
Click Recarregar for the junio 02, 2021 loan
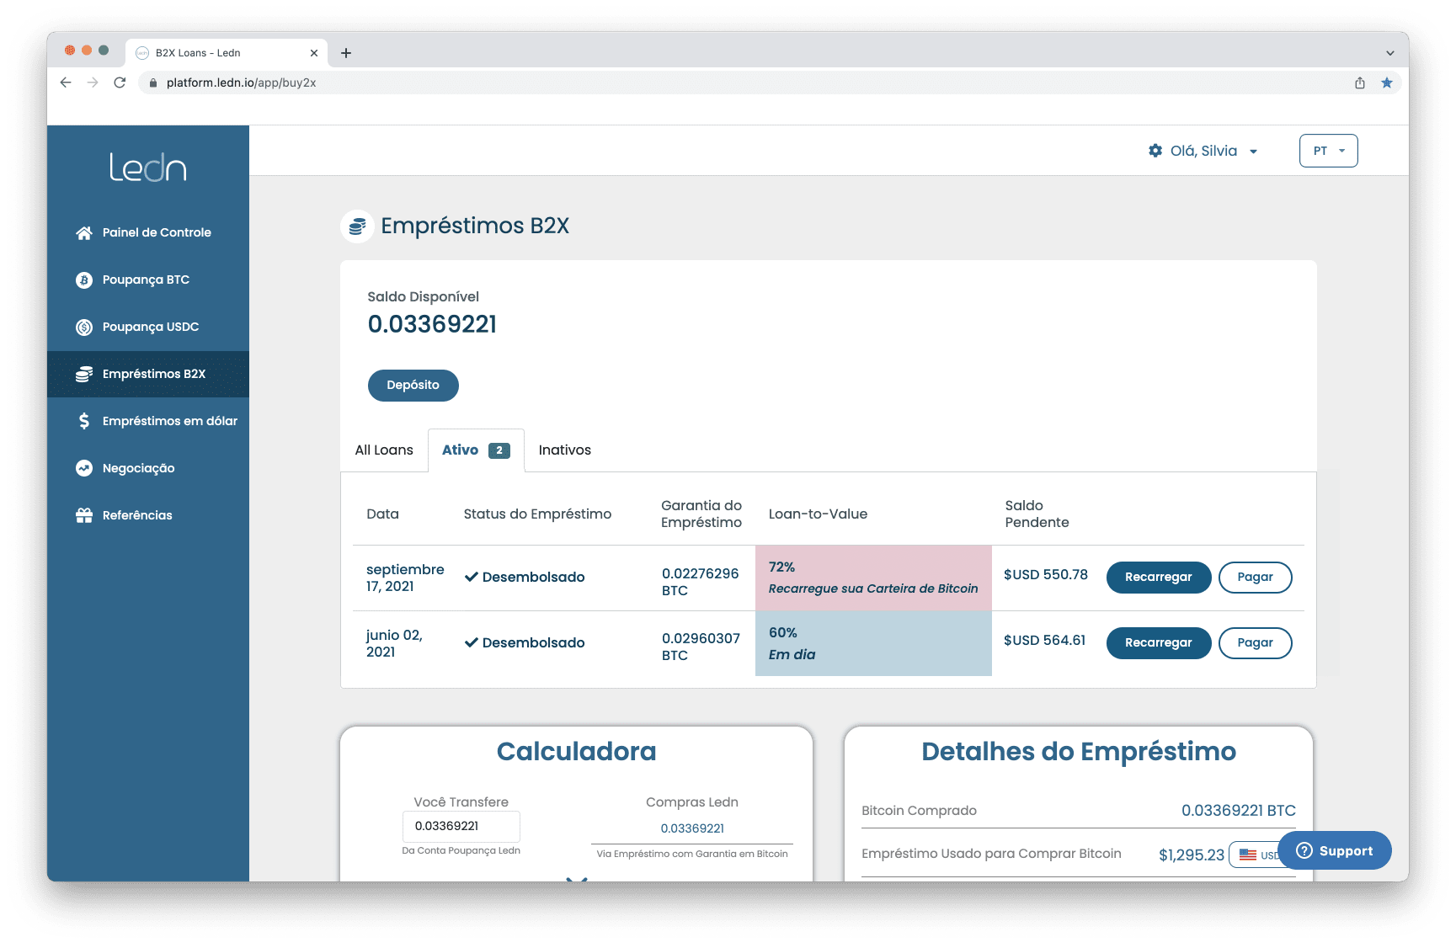pyautogui.click(x=1159, y=643)
